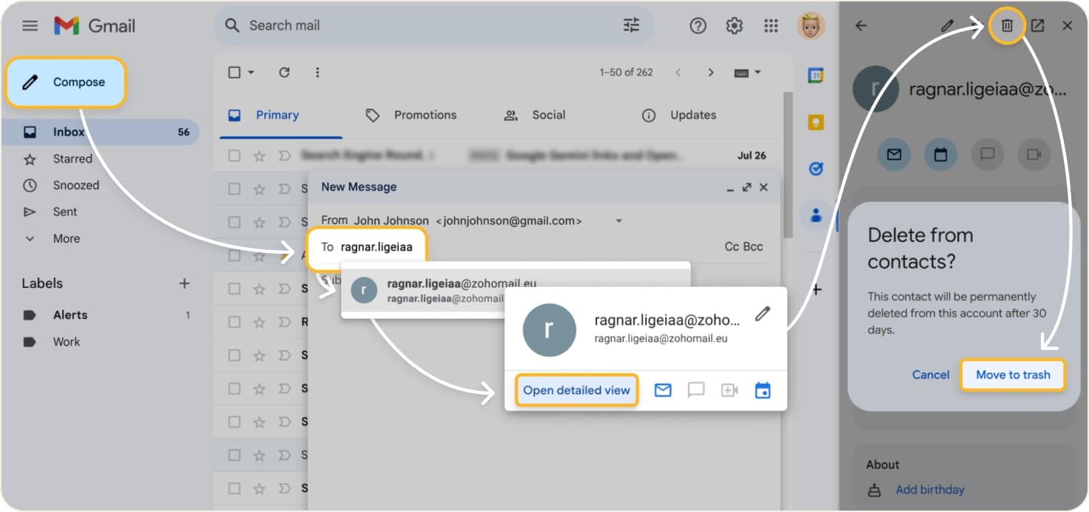The image size is (1089, 512).
Task: Select the Open detailed view link
Action: coord(576,390)
